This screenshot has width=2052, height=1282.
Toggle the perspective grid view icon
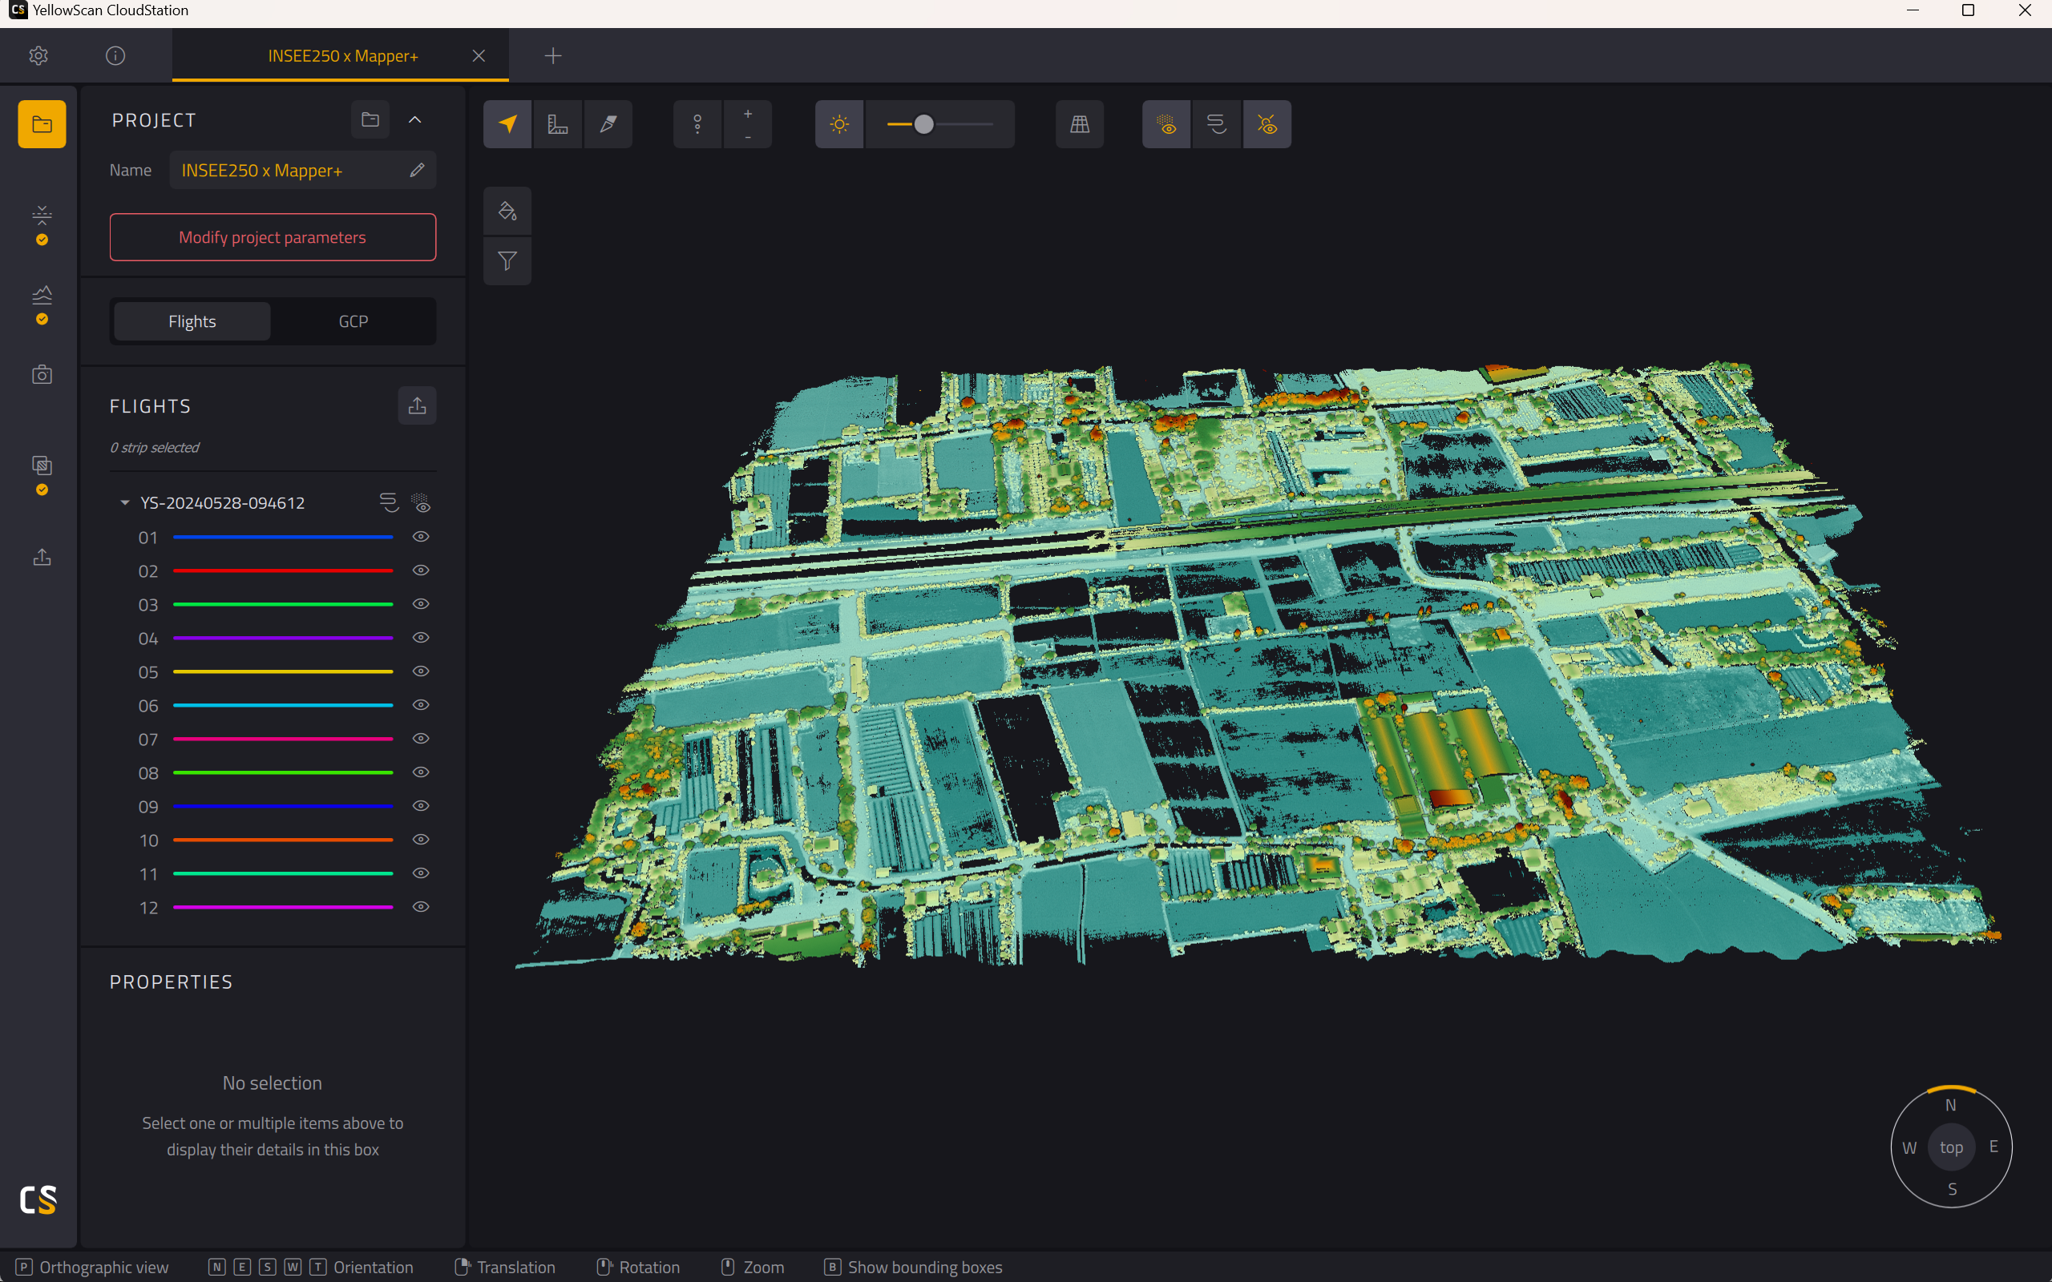1080,125
